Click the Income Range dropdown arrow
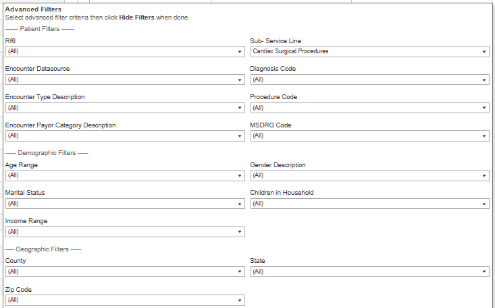 [x=240, y=232]
